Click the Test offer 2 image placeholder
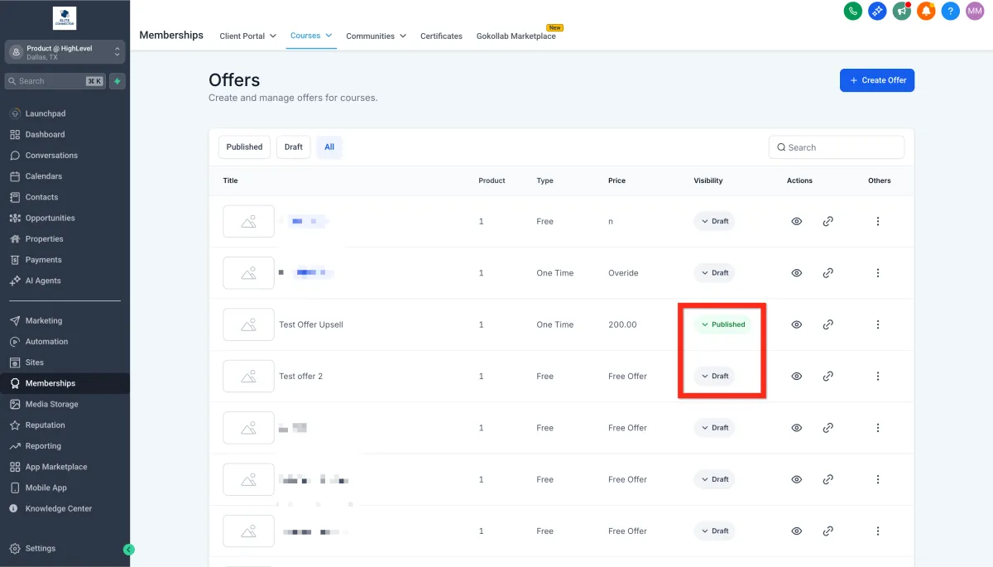993x567 pixels. (x=248, y=376)
